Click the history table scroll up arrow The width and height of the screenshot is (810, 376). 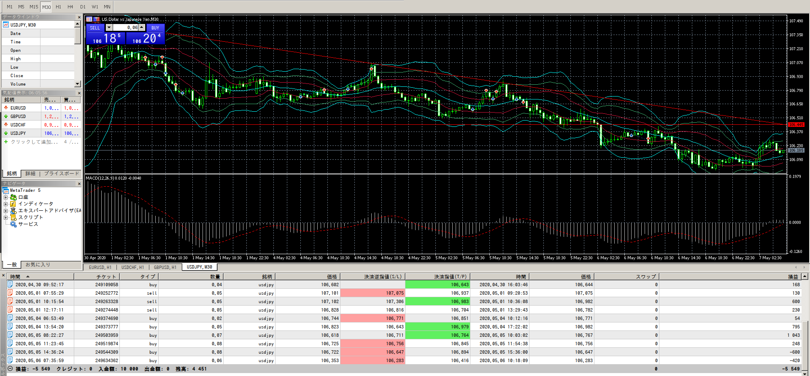(805, 277)
